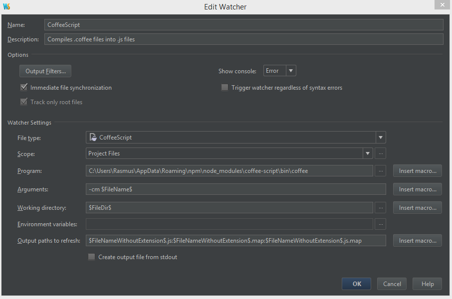Screen dimensions: 452x299
Task: Click the WebStorm logo icon in title bar
Action: point(6,6)
